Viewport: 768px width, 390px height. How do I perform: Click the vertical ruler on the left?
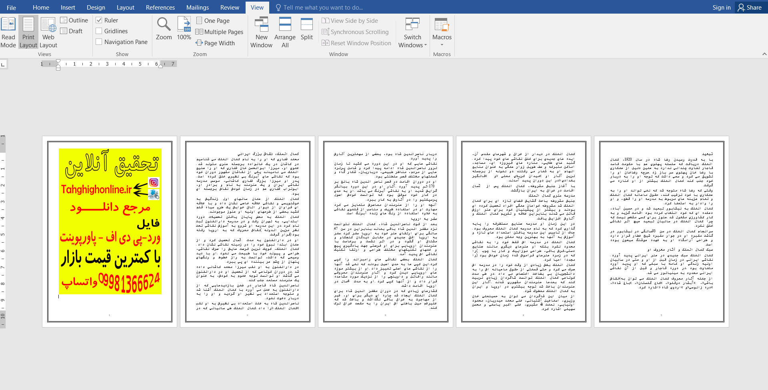click(x=3, y=231)
